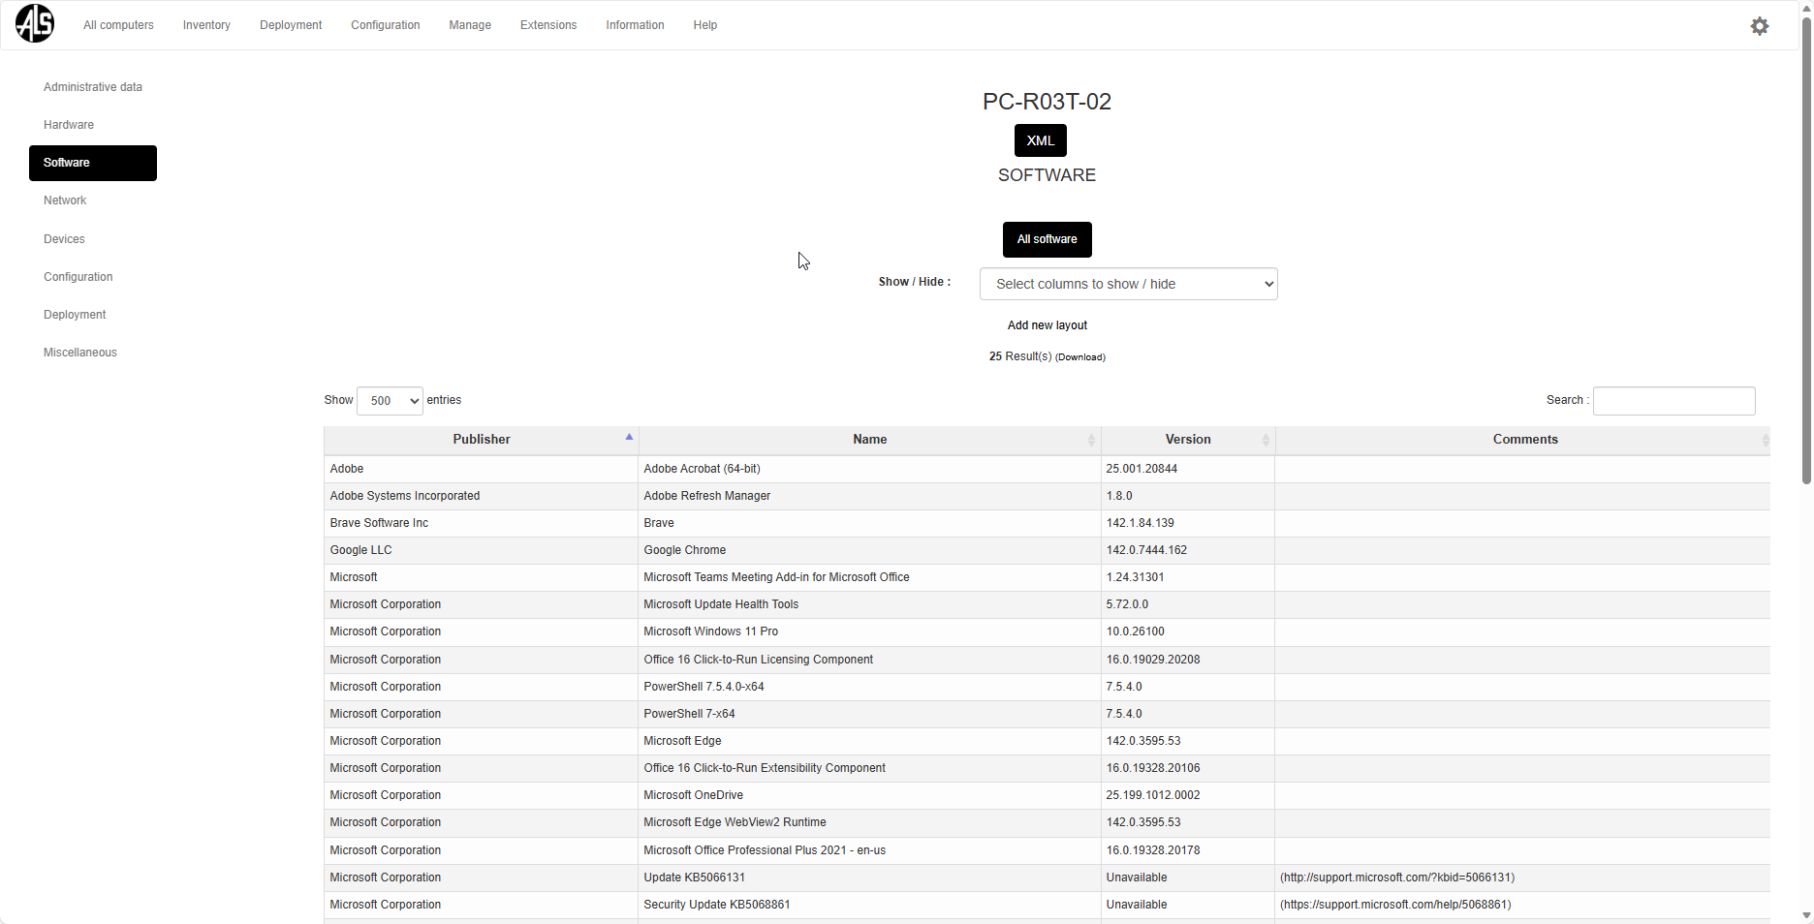
Task: Open the Deployment top menu
Action: (x=291, y=25)
